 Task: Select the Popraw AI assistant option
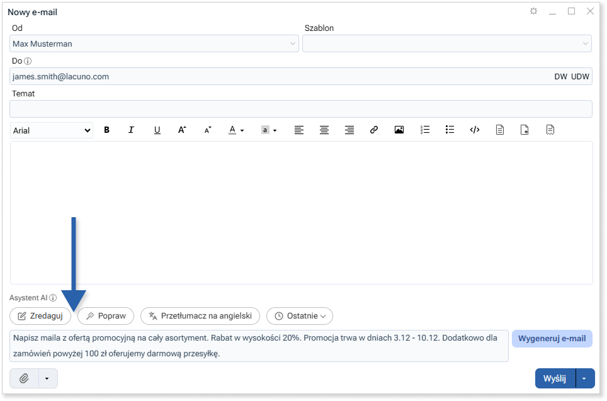point(106,316)
